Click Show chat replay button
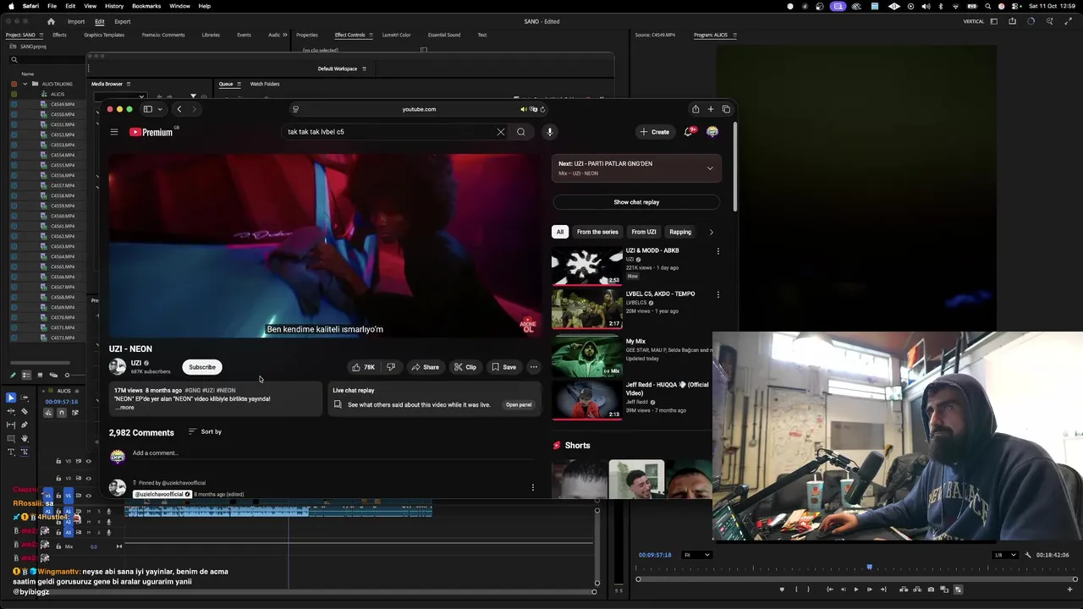Screen dimensions: 1083x609 [636, 202]
